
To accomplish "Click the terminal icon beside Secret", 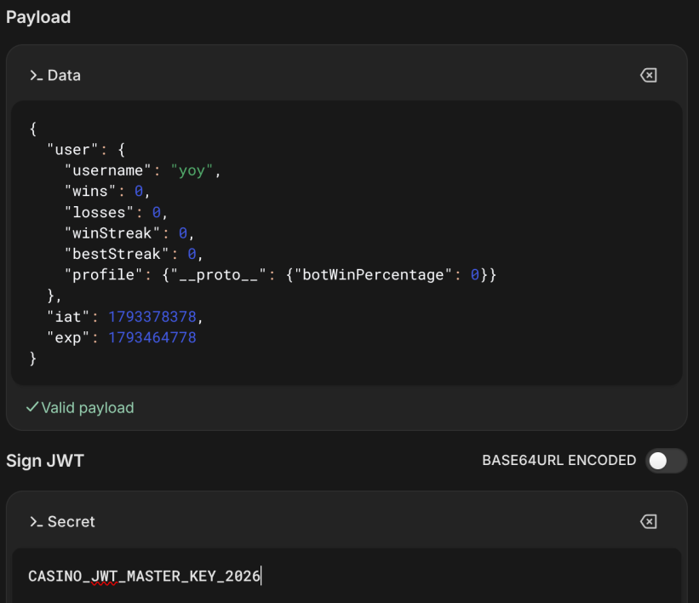I will coord(36,521).
